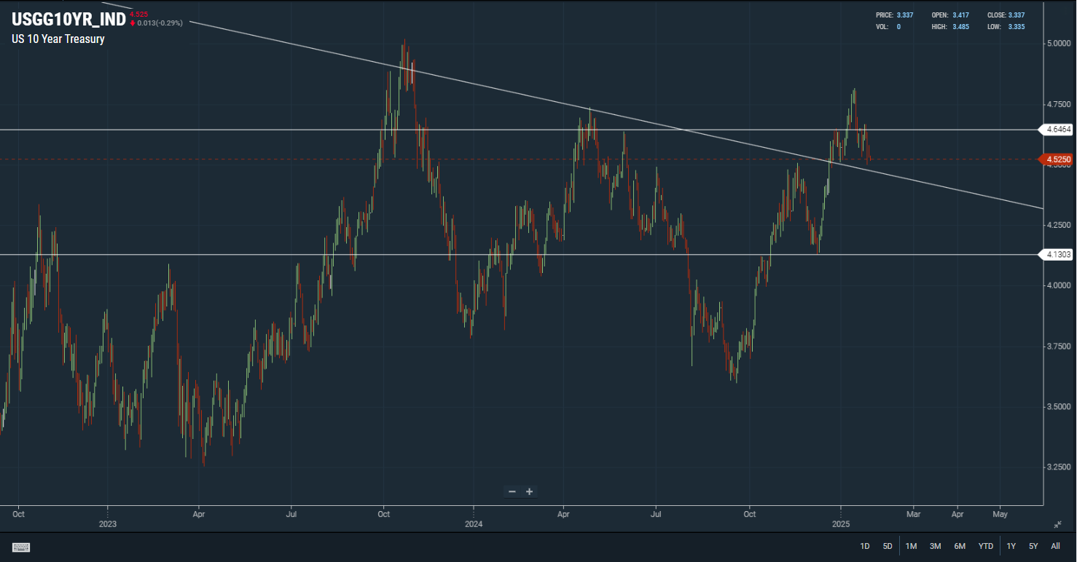Click the LOW: 3.335 readout
This screenshot has height=562, width=1077.
pyautogui.click(x=1006, y=27)
